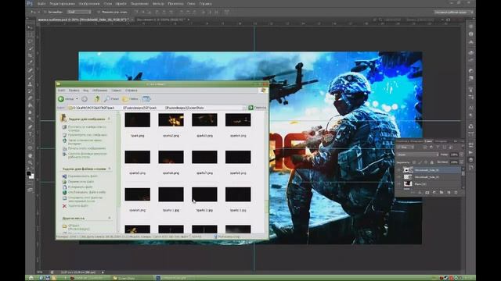Screen dimensions: 501x281
Task: Open the Auto-Select Layer/Group dropdown
Action: coord(79,12)
